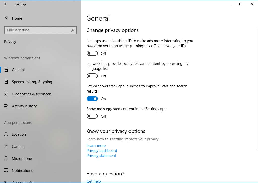Open the Privacy dashboard link

click(102, 151)
